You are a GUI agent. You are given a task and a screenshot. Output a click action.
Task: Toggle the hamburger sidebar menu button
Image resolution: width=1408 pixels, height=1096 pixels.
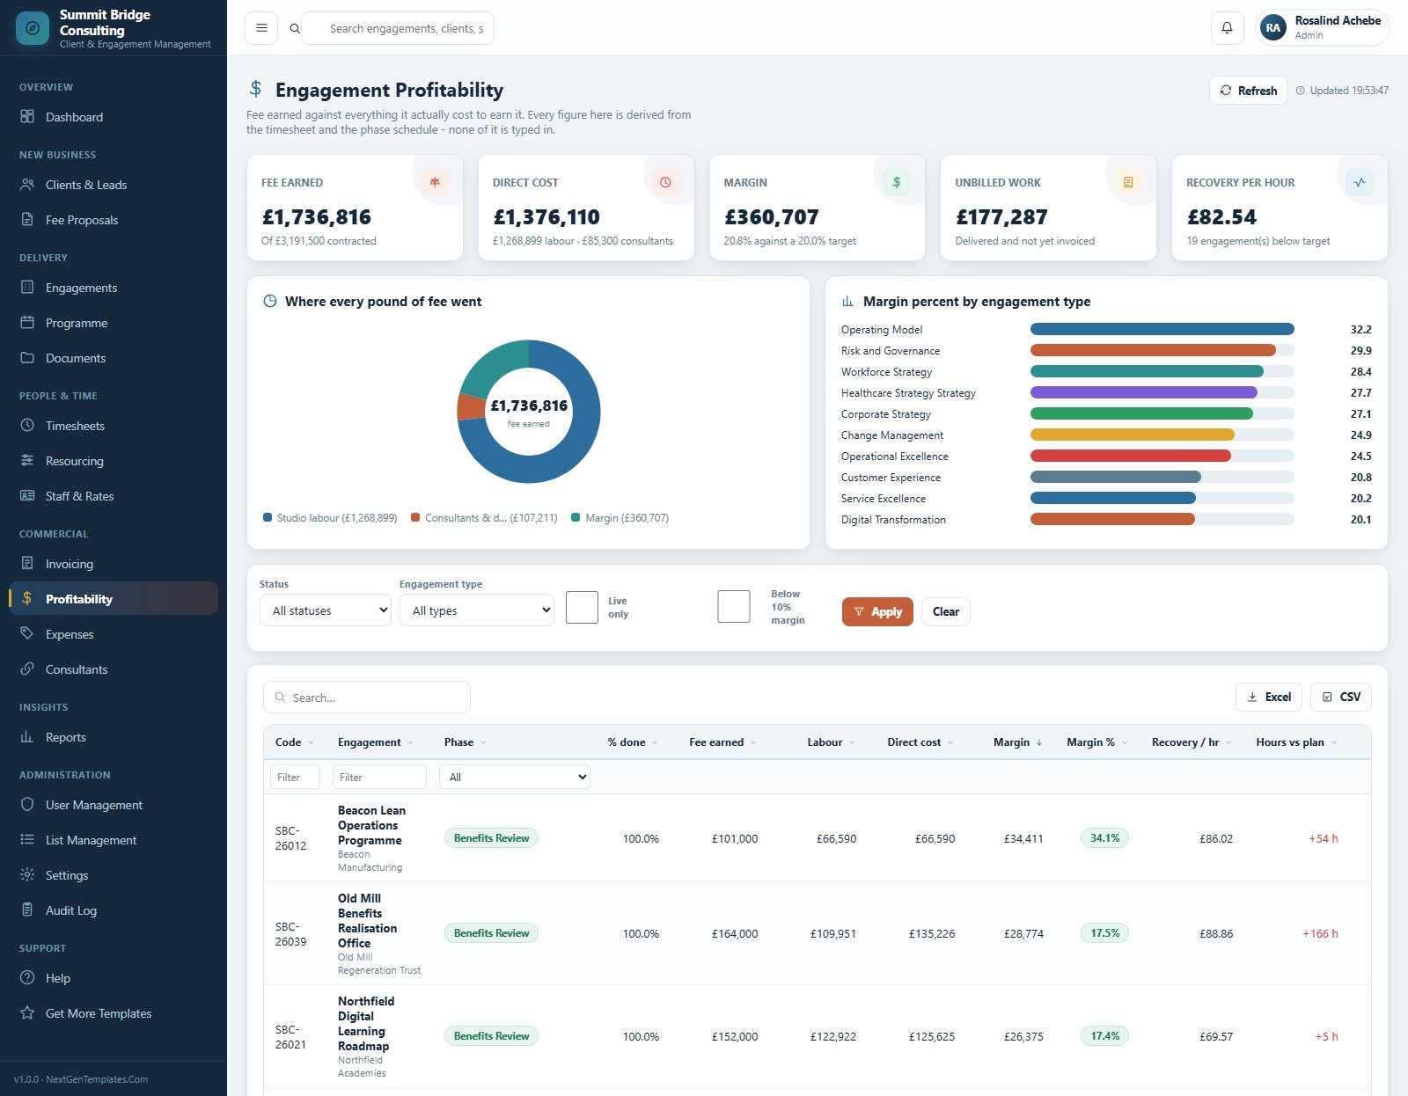[x=261, y=28]
